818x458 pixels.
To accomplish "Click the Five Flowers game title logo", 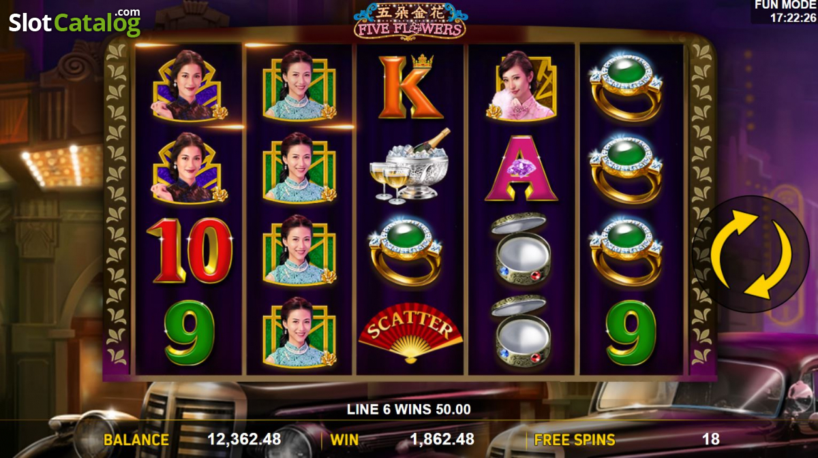I will [409, 20].
